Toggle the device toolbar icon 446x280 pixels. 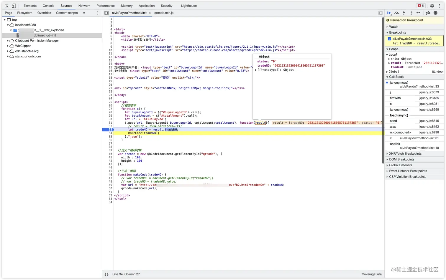click(x=14, y=6)
